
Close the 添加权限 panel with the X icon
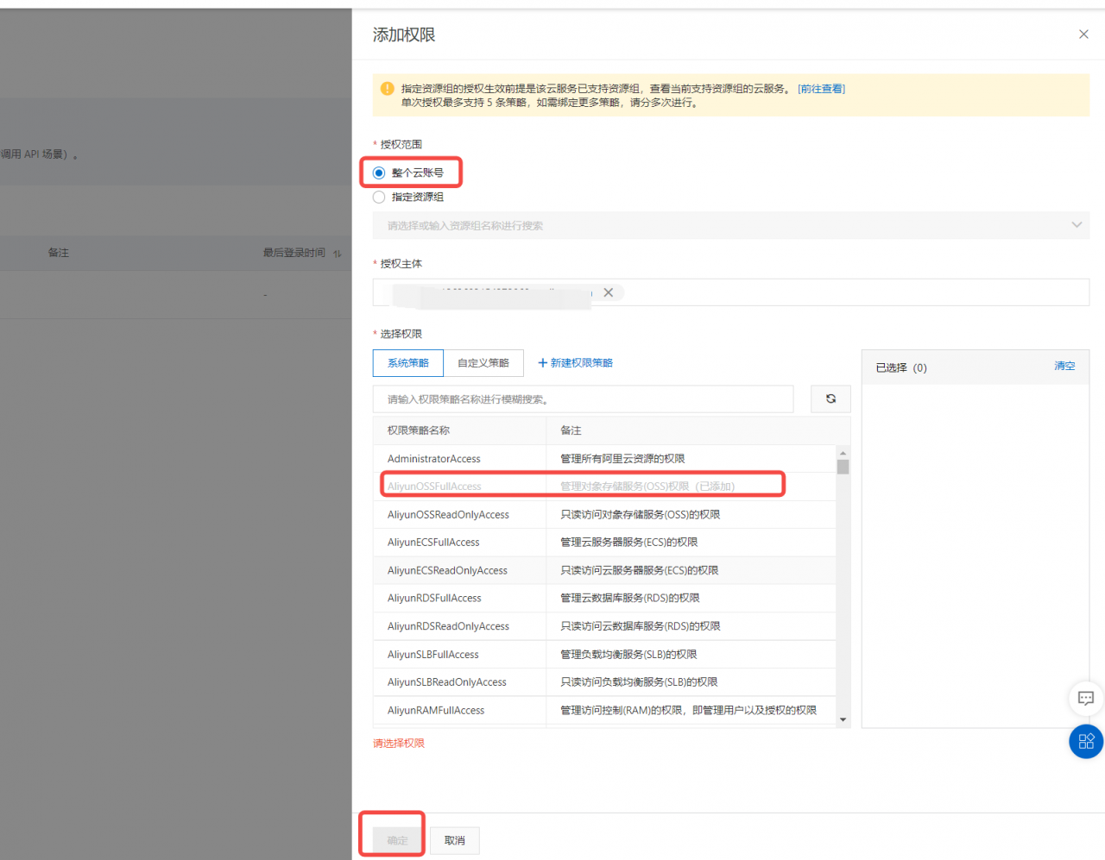coord(1083,35)
